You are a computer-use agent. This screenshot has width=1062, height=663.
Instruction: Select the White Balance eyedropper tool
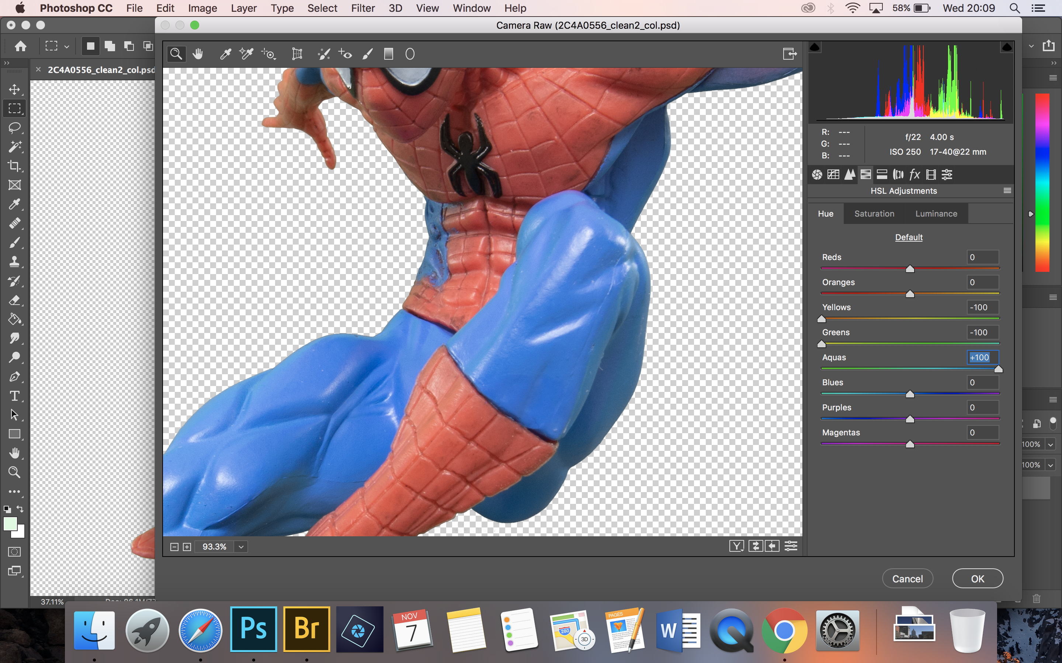coord(225,54)
